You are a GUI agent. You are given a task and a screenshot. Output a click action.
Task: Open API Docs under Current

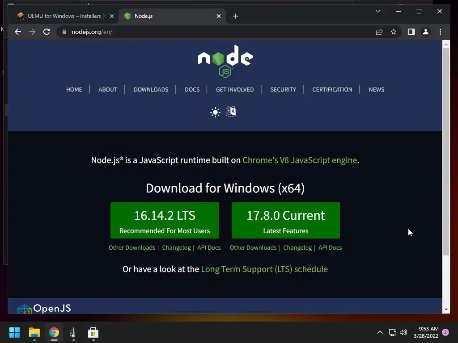click(330, 247)
